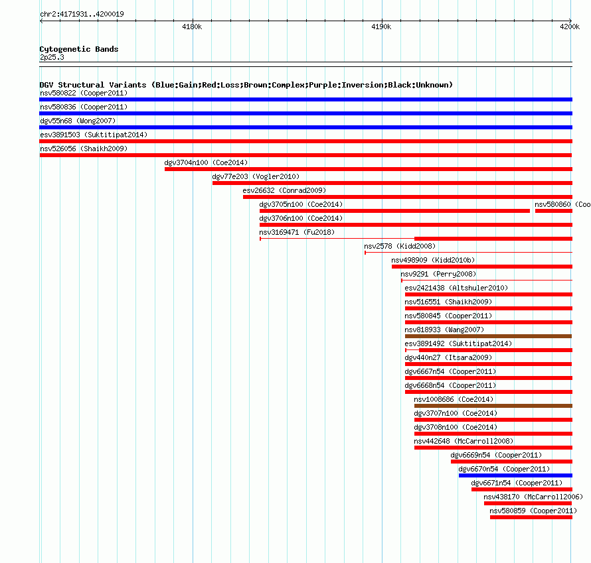Screen dimensions: 591x563
Task: Click the dgv6668n54 (Cooper2011) label
Action: 450,385
